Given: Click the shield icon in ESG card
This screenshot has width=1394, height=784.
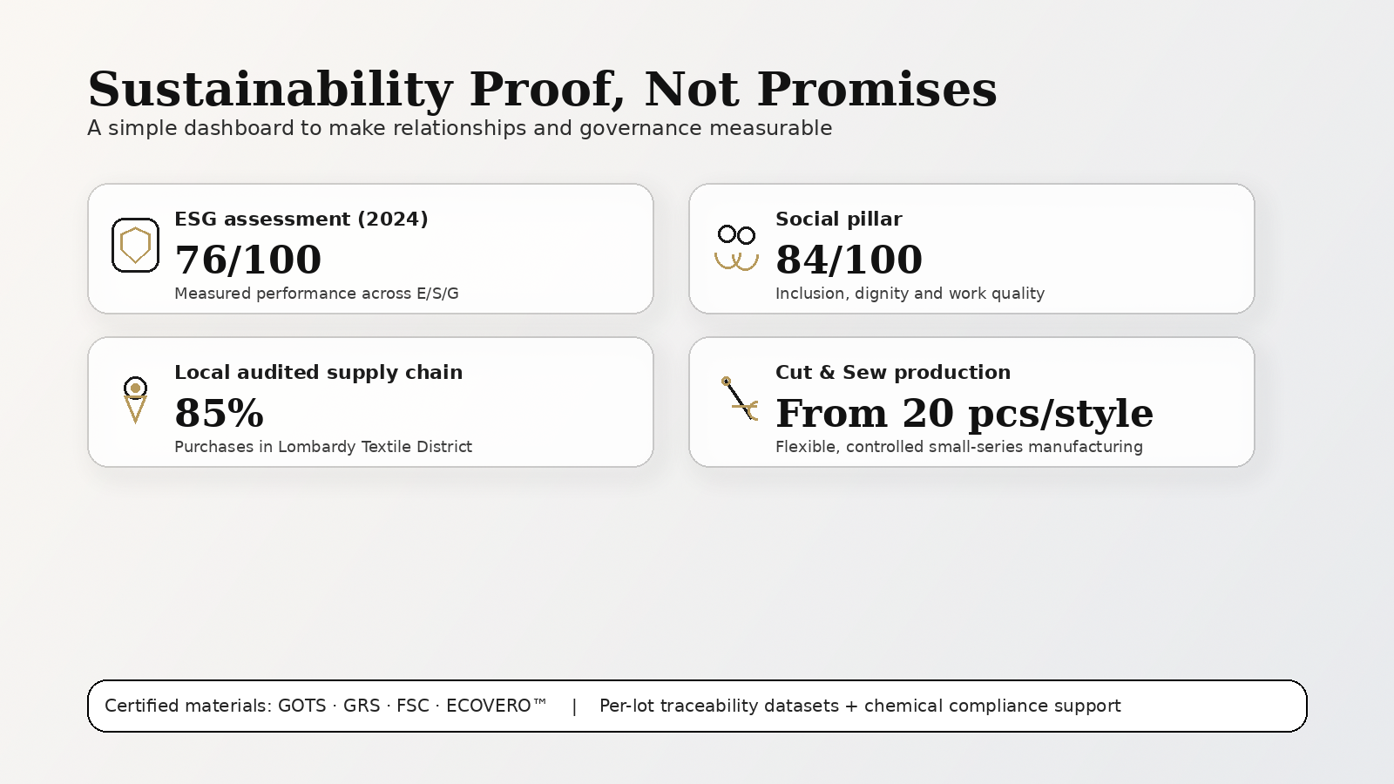Looking at the screenshot, I should (135, 245).
